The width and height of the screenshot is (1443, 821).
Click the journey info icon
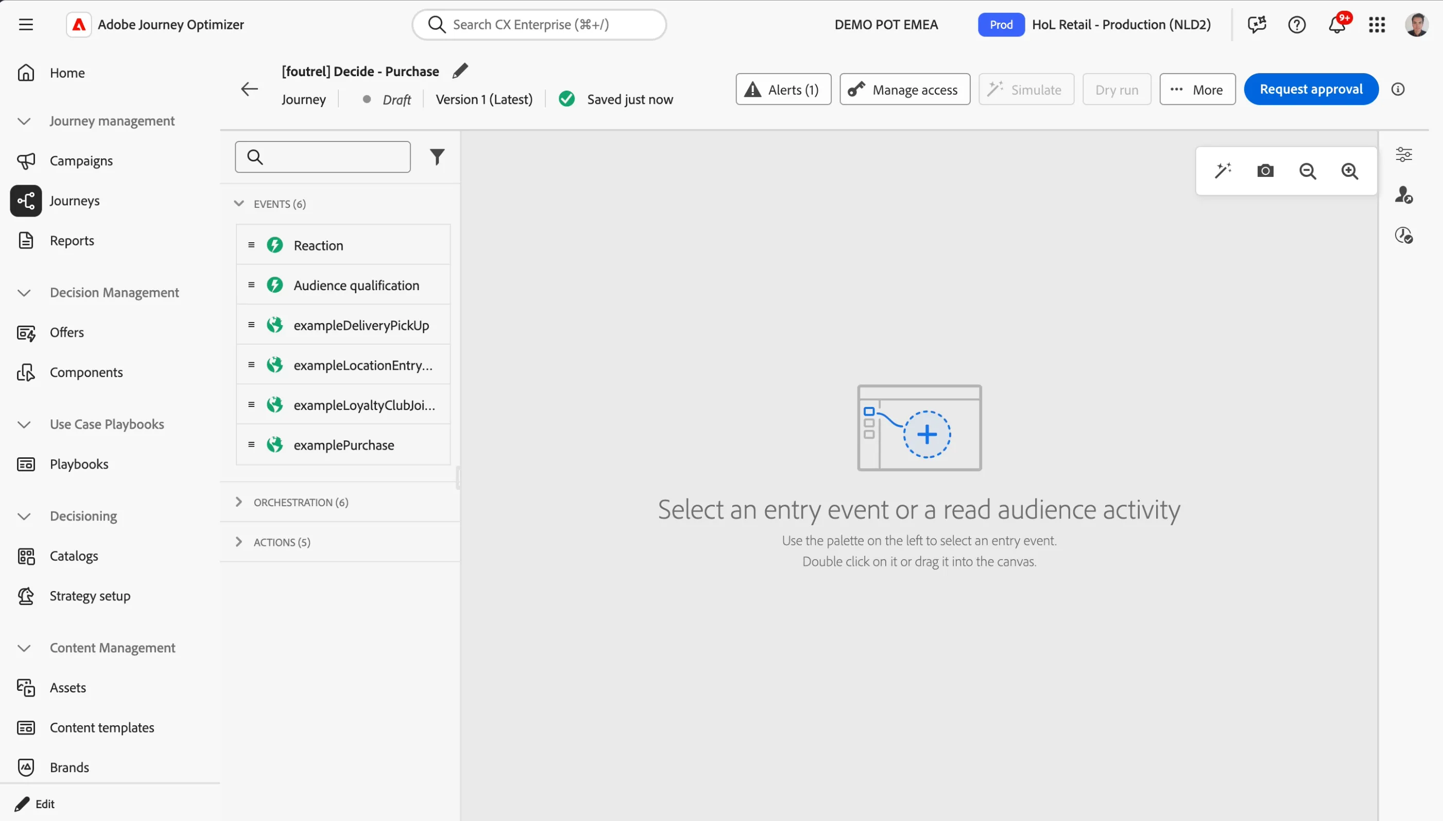(1398, 89)
